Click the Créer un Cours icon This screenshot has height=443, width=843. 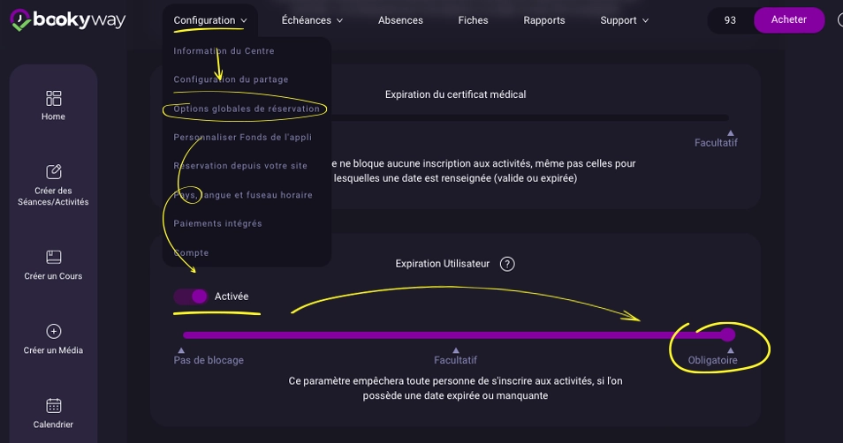pyautogui.click(x=53, y=257)
